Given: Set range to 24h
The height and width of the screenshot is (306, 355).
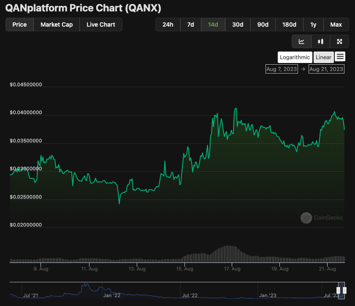Looking at the screenshot, I should point(168,25).
